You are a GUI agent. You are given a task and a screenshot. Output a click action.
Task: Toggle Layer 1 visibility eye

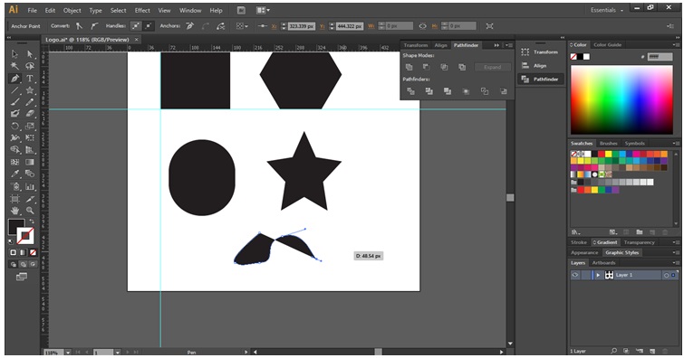tap(575, 275)
